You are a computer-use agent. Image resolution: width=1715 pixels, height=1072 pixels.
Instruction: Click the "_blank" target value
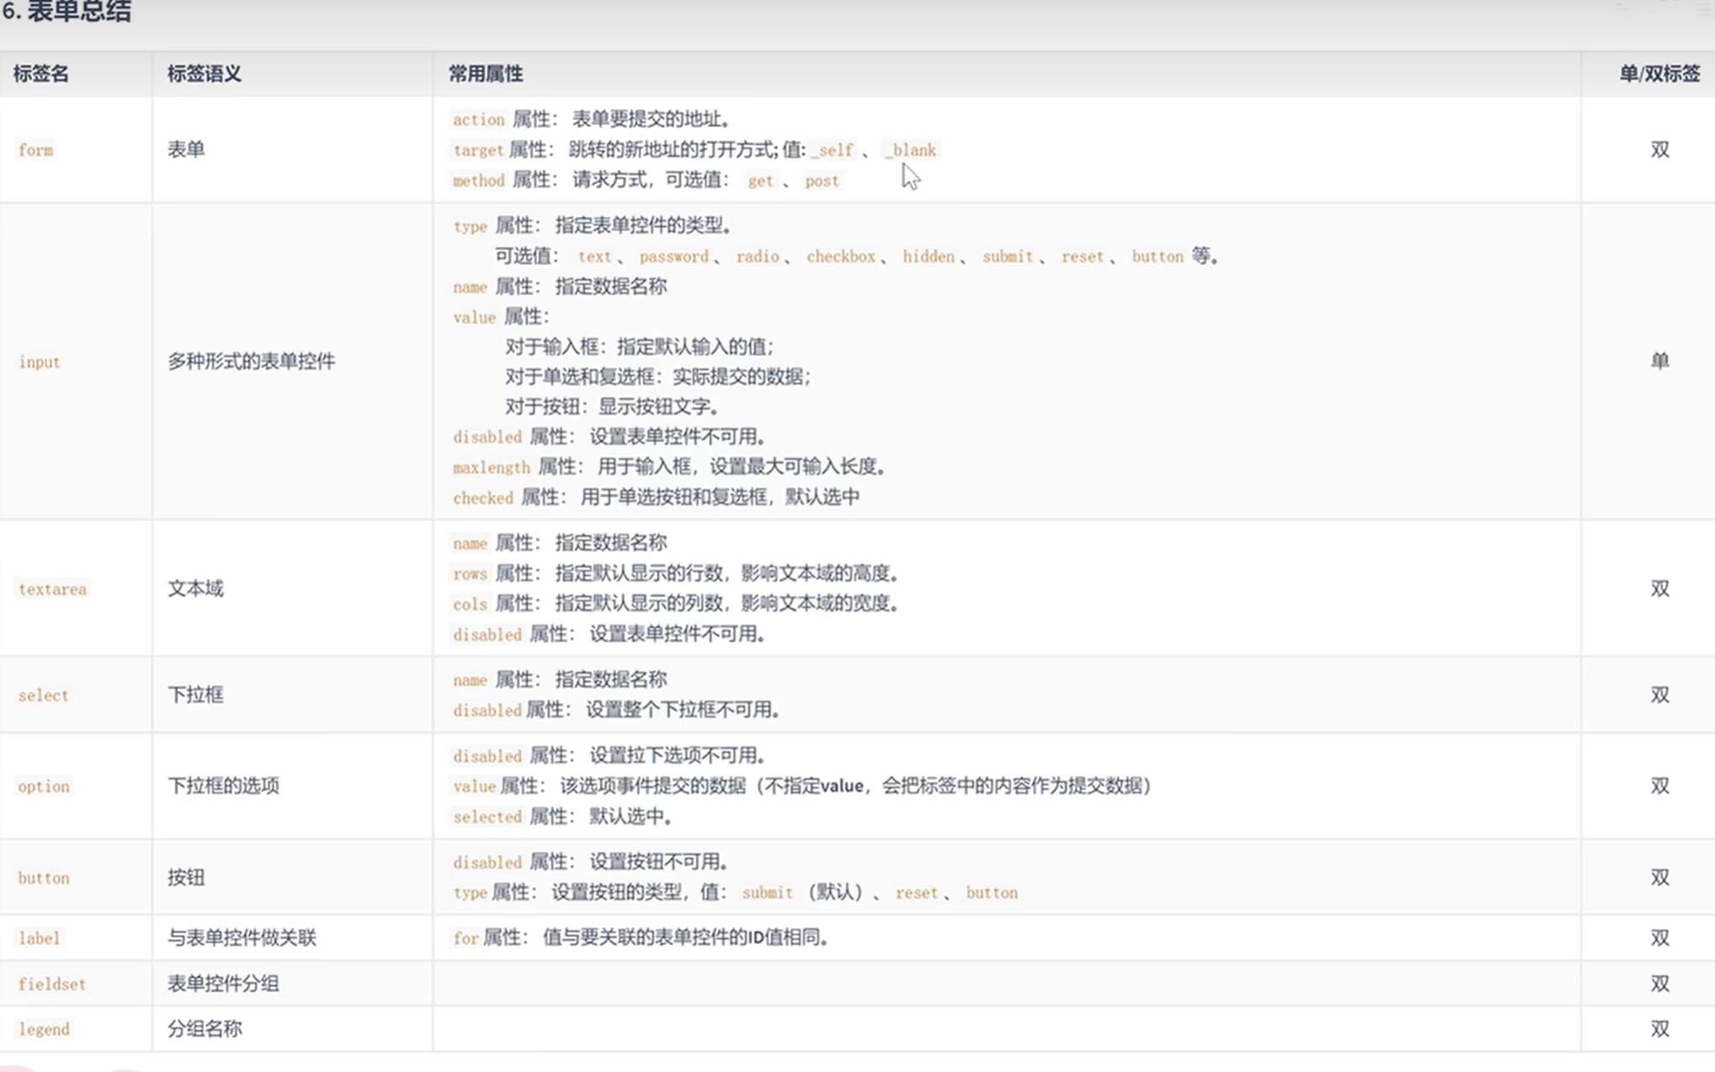911,150
